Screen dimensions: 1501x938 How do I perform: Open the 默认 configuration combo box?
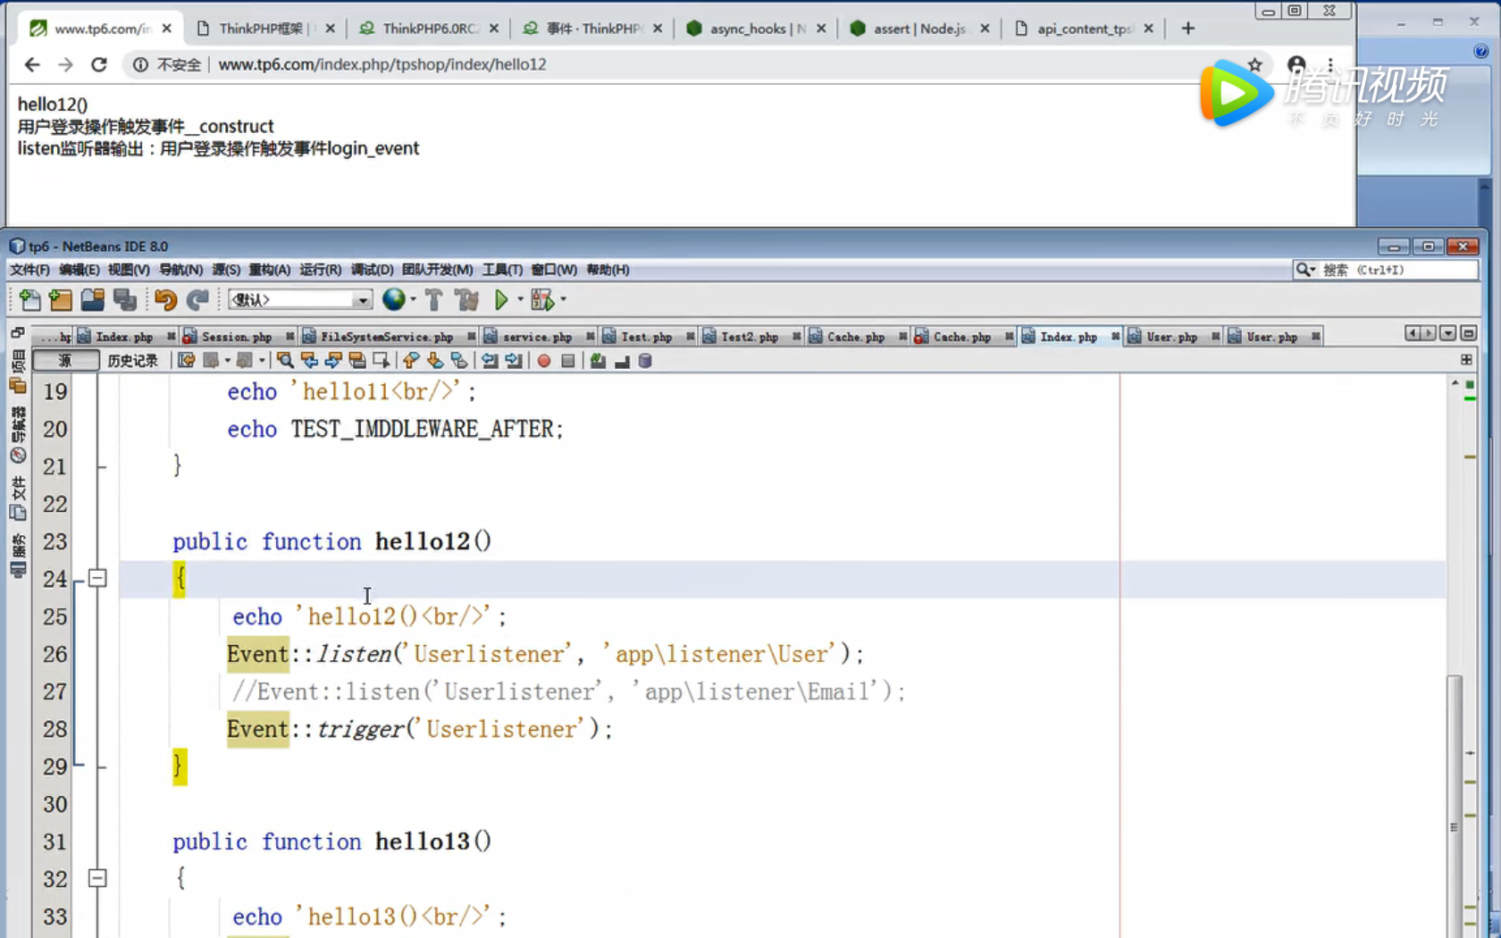click(300, 300)
